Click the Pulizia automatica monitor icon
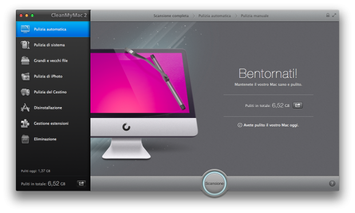The image size is (355, 213). point(25,29)
